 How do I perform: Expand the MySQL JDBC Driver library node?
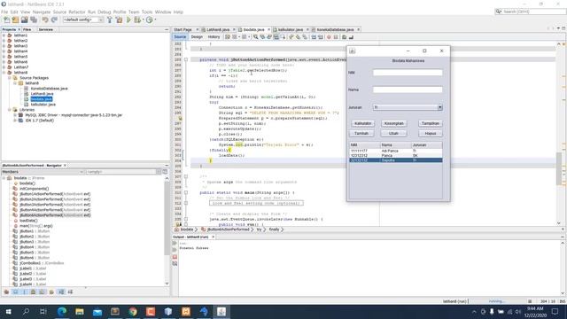[15, 115]
